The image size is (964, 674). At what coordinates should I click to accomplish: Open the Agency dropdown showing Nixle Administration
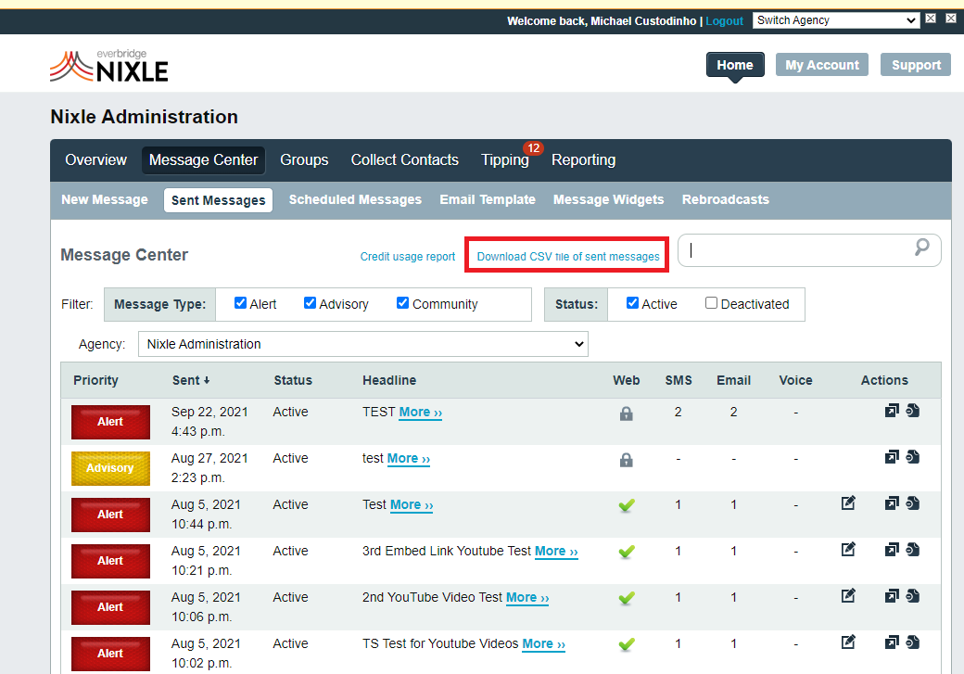click(x=363, y=344)
